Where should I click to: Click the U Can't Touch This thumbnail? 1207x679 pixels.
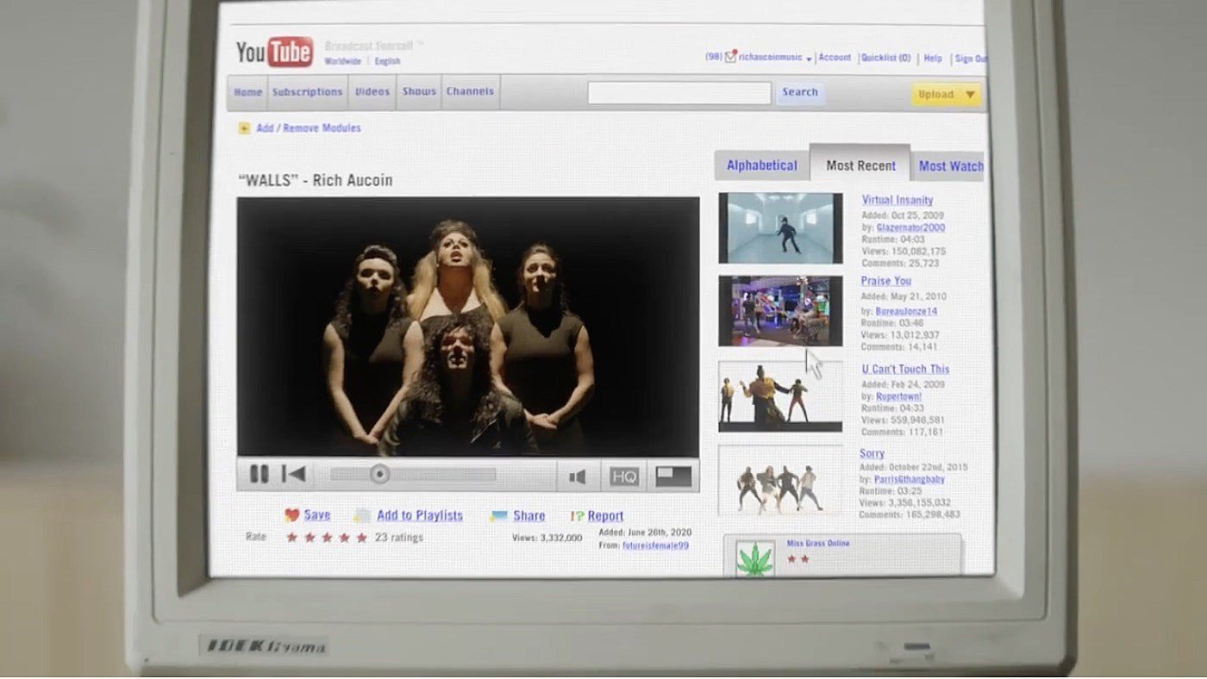(x=780, y=396)
